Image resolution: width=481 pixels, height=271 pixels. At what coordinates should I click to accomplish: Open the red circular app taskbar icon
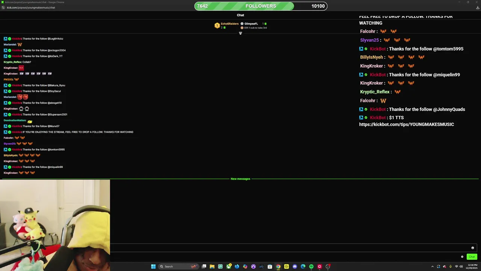pyautogui.click(x=319, y=266)
